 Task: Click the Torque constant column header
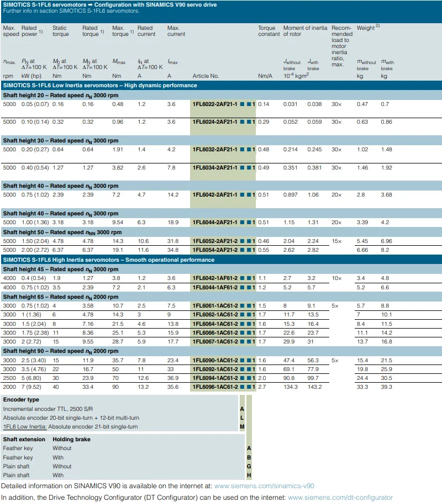(x=269, y=31)
